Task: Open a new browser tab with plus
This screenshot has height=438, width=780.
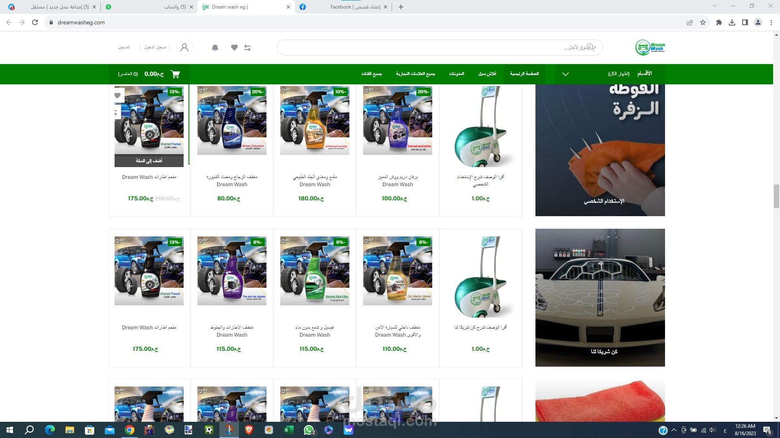Action: pos(401,7)
